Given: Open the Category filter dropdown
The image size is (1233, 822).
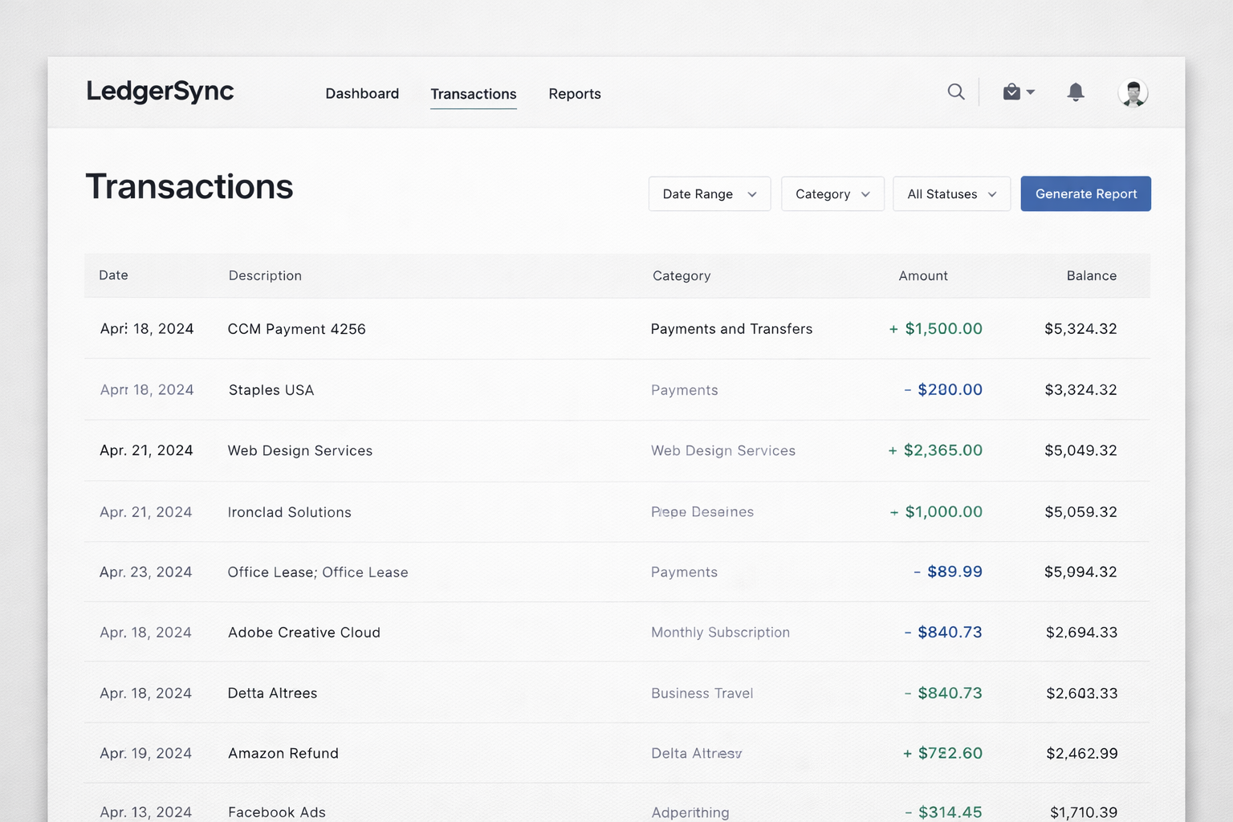Looking at the screenshot, I should pyautogui.click(x=832, y=194).
